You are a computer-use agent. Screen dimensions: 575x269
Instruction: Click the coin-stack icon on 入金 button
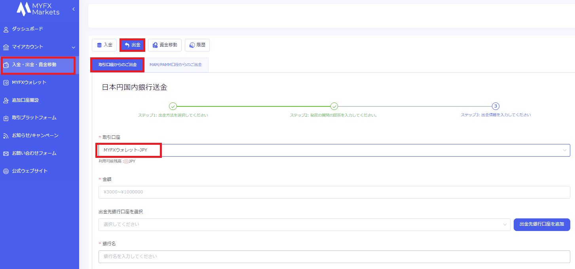point(99,45)
